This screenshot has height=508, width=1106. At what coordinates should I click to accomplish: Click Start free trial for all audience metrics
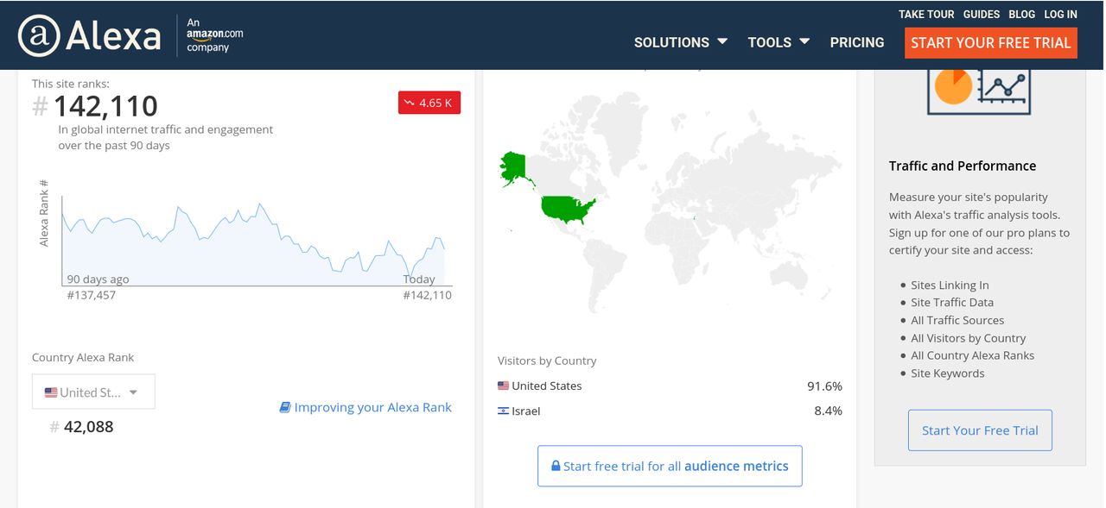670,466
